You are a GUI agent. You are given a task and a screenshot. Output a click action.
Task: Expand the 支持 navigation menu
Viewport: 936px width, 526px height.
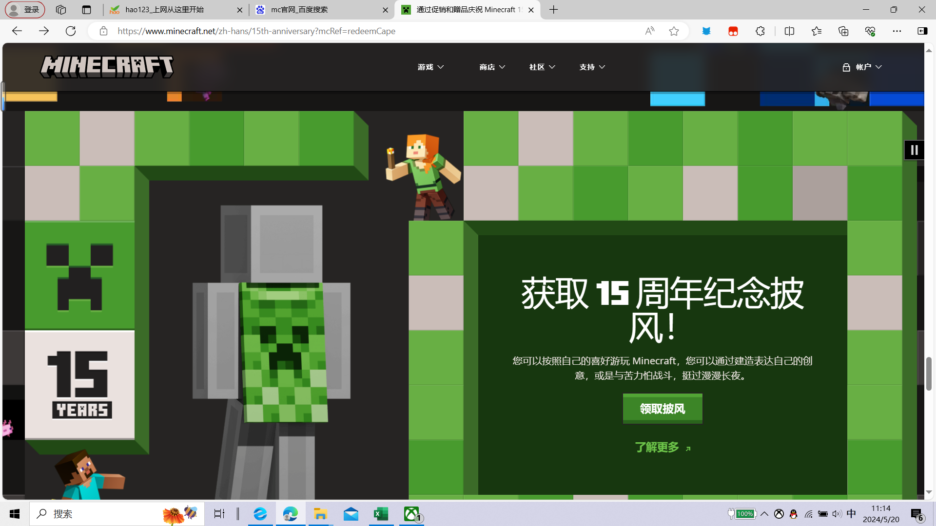pos(592,67)
